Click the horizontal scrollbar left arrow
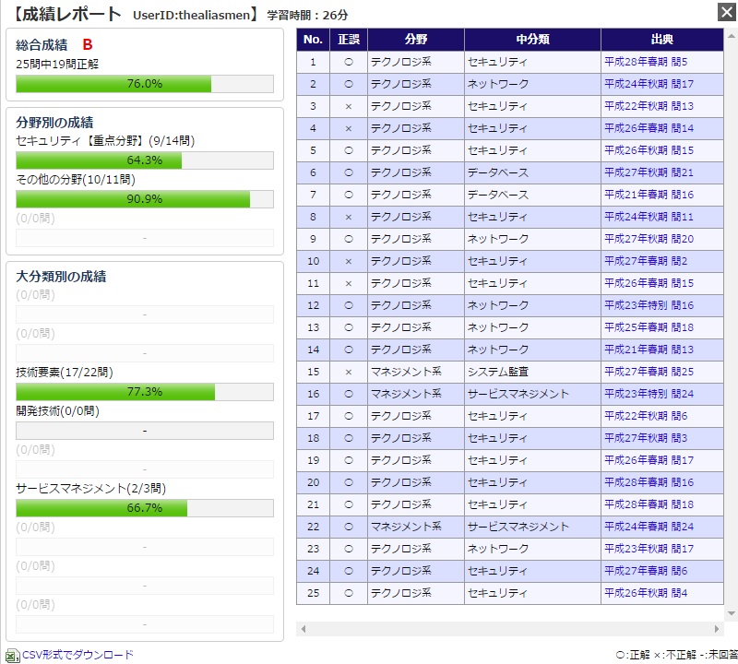 tap(304, 629)
